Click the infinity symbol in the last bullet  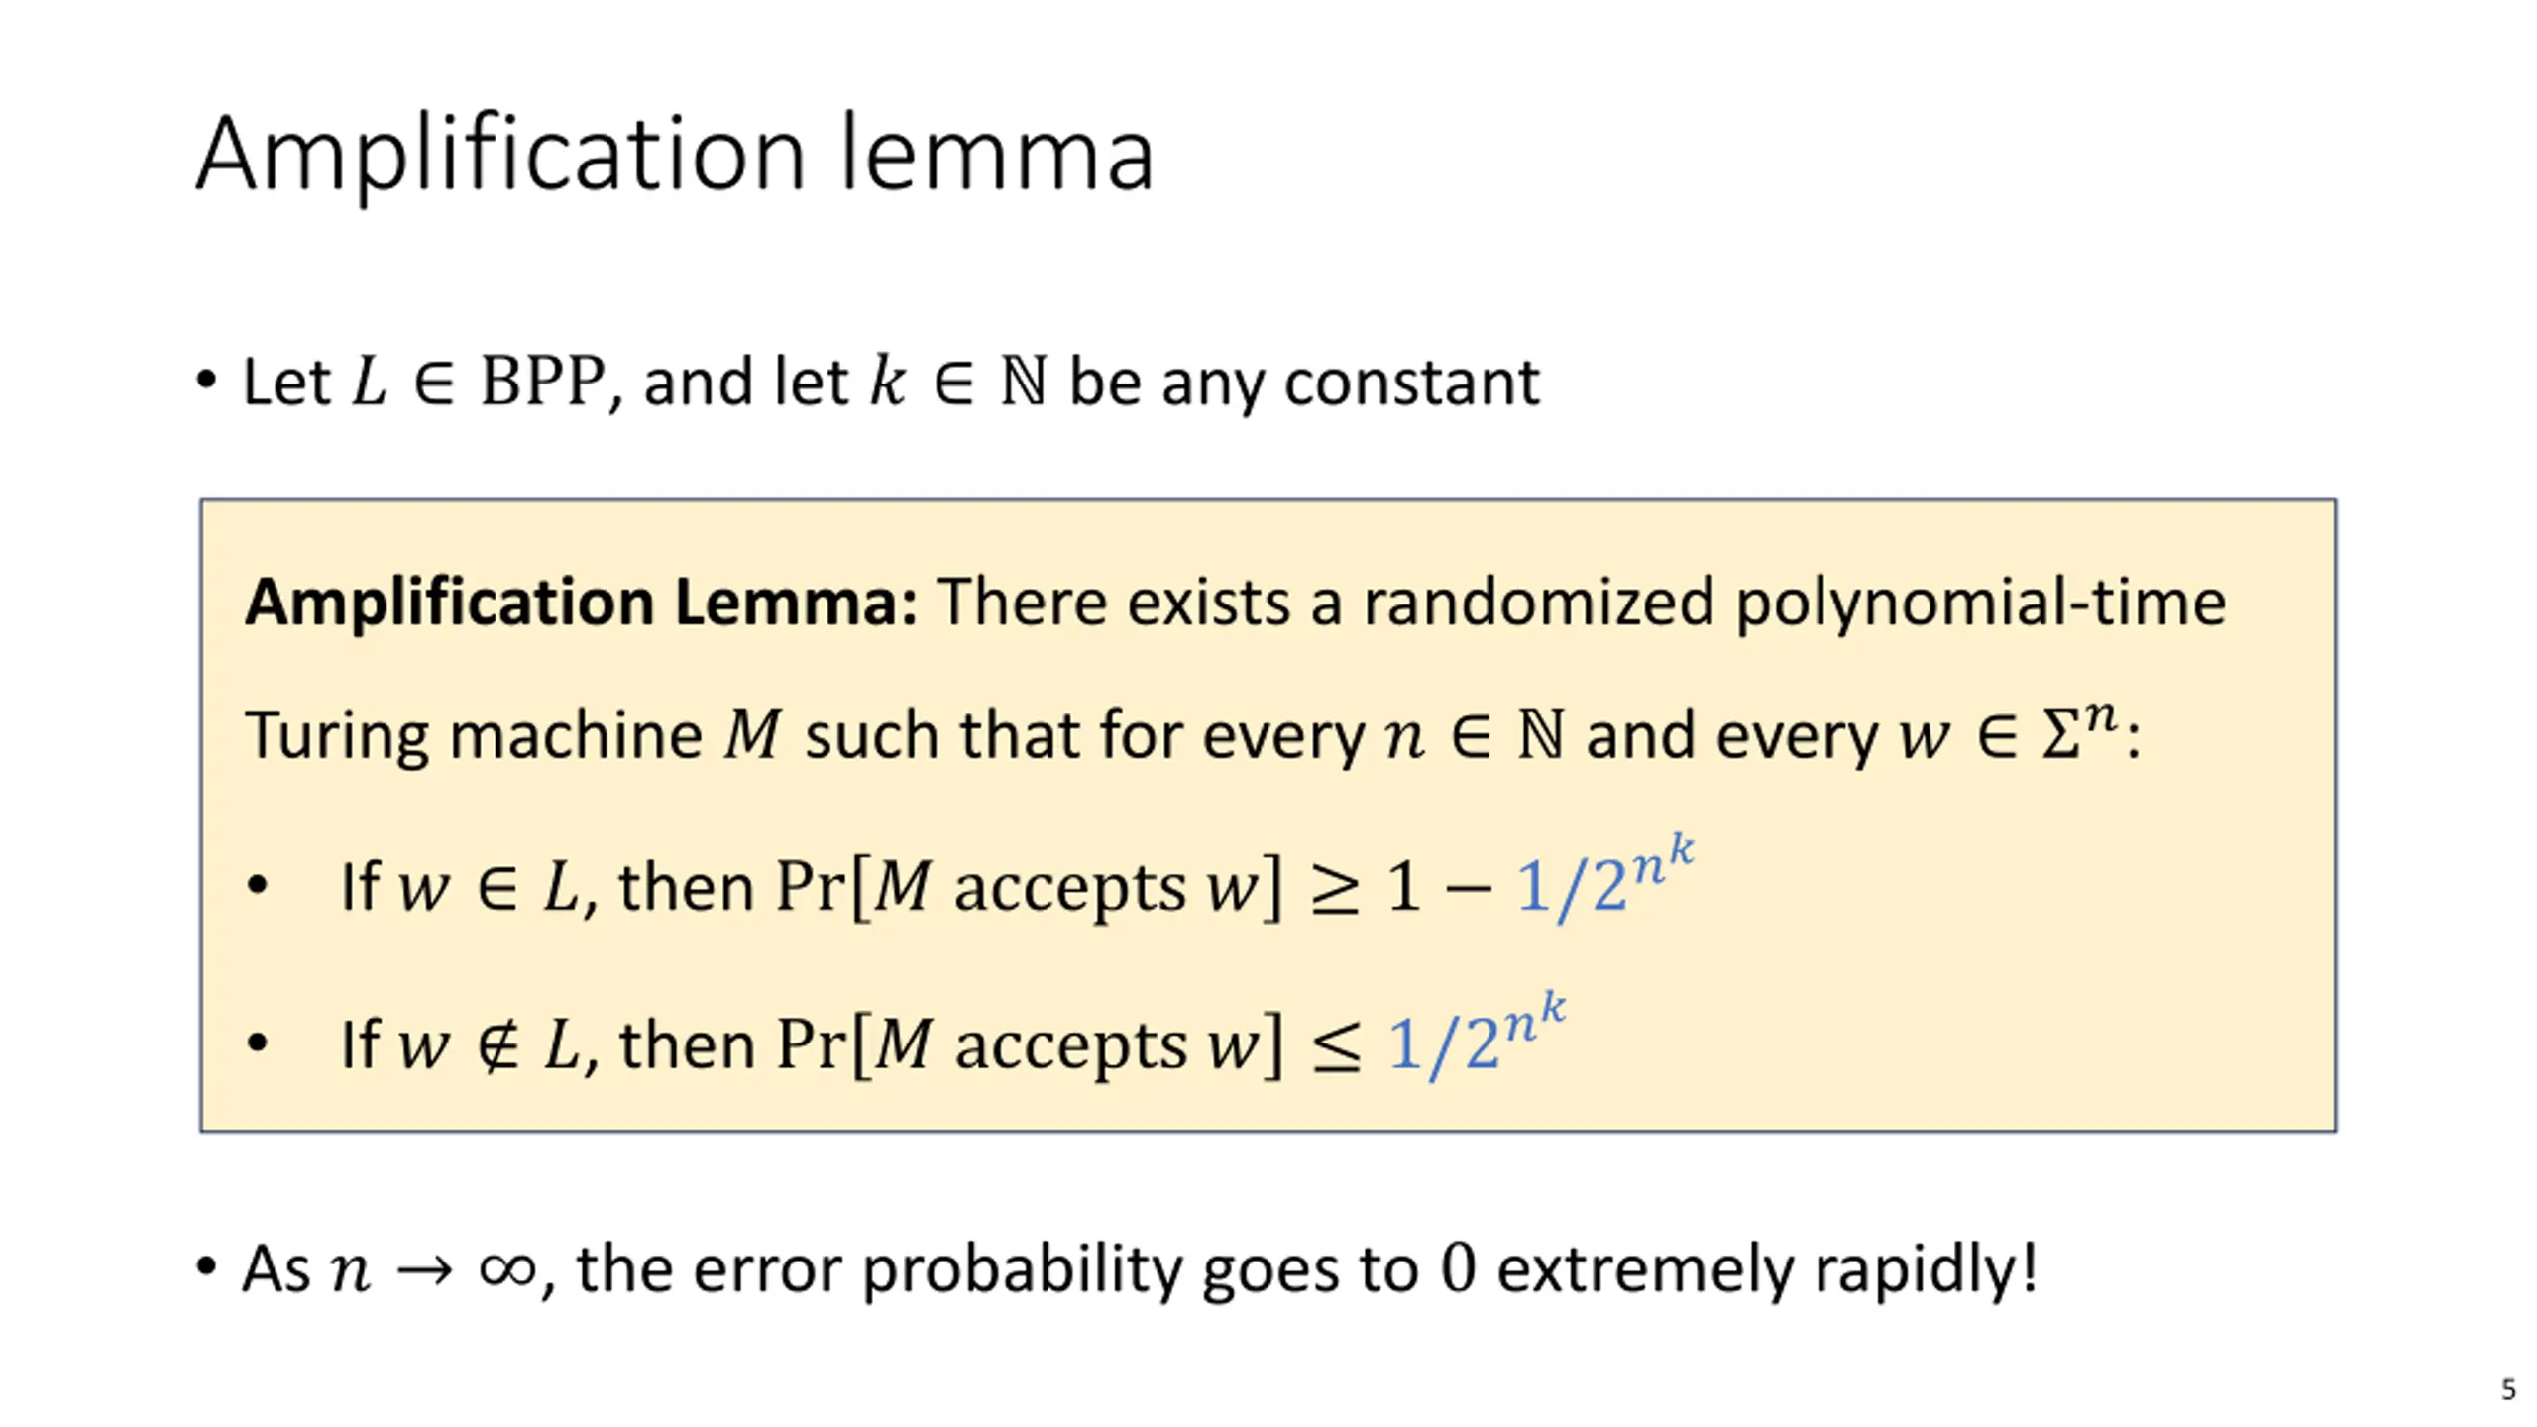(507, 1268)
